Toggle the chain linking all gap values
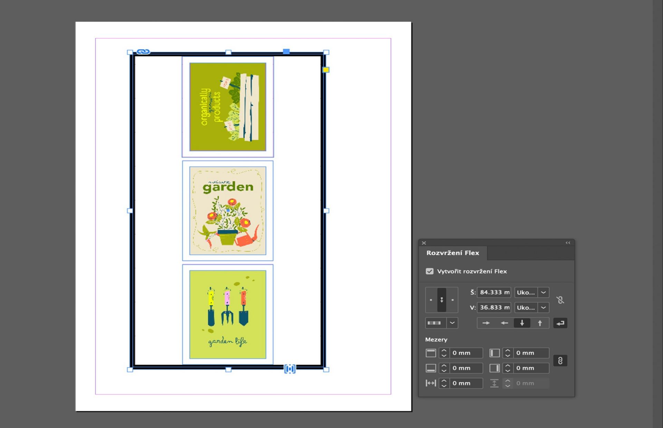663x428 pixels. [560, 361]
